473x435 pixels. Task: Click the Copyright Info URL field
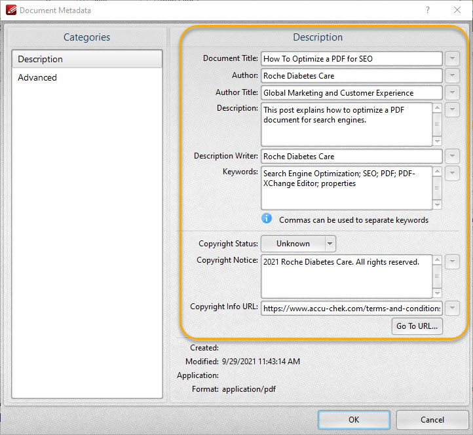pos(351,309)
